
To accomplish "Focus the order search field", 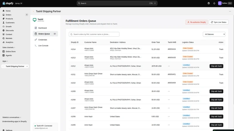I will pos(94,34).
